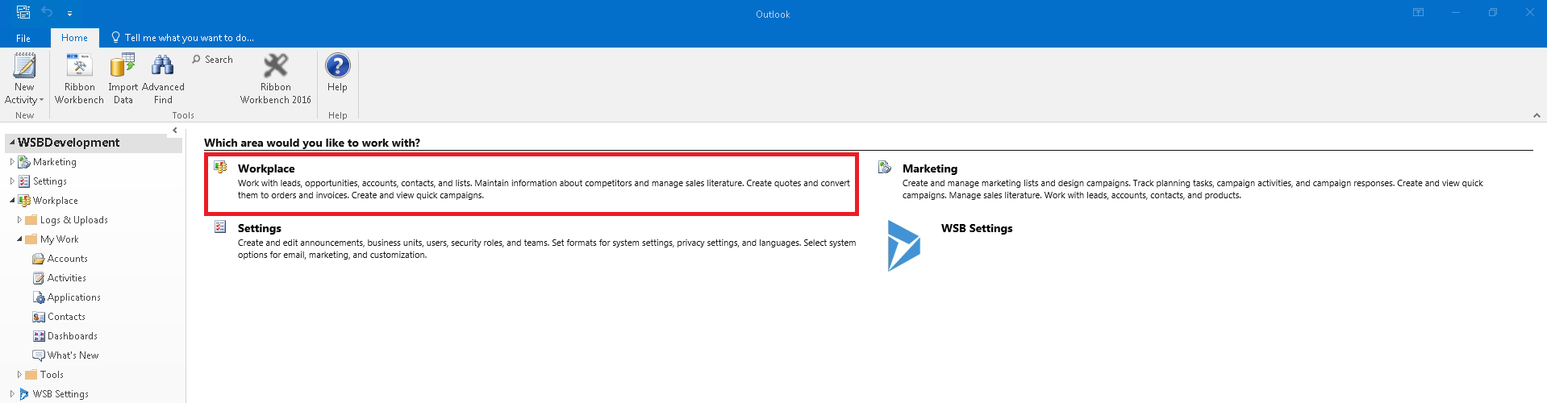This screenshot has width=1547, height=403.
Task: Click the blue Help question icon
Action: click(x=337, y=66)
